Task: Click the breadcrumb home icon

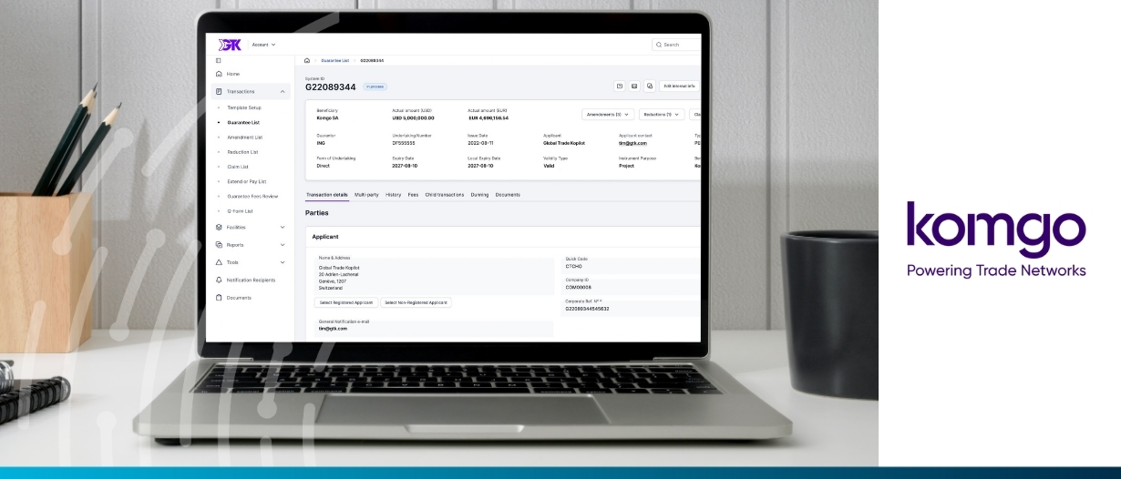Action: [307, 60]
